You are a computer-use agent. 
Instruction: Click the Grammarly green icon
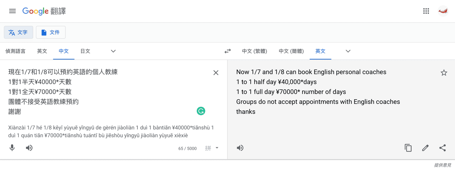[x=201, y=111]
